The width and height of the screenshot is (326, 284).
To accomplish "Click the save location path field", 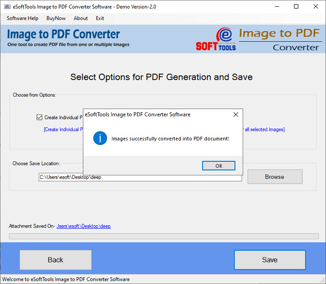I will (x=140, y=177).
